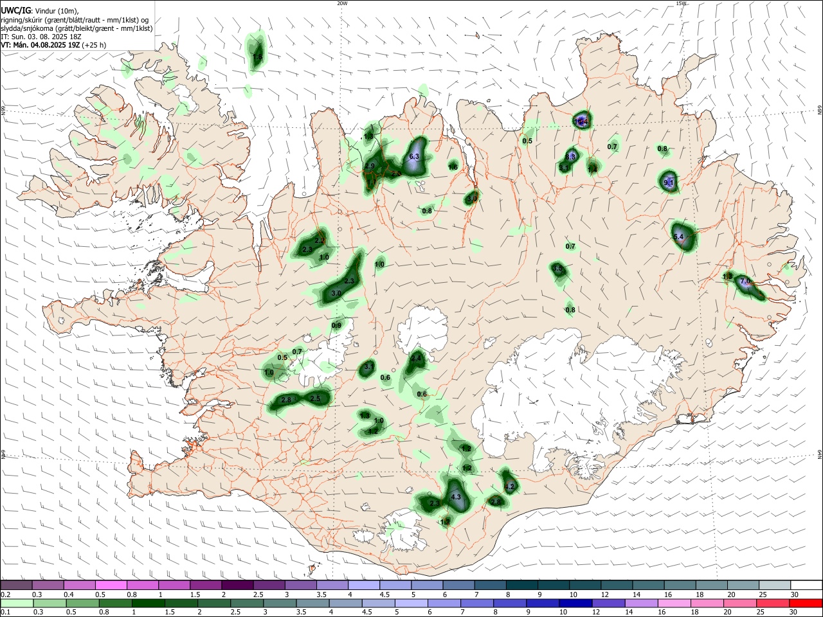Click the 'UWC/IG: Vindur (10m),' title text
823x617 pixels.
(x=40, y=11)
